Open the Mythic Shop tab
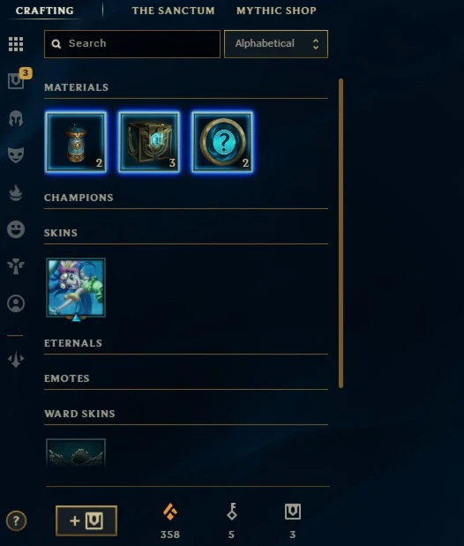 (276, 11)
